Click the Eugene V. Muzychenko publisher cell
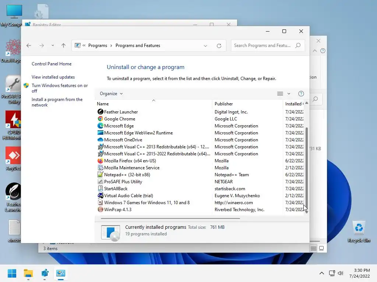This screenshot has width=377, height=282. [x=237, y=195]
